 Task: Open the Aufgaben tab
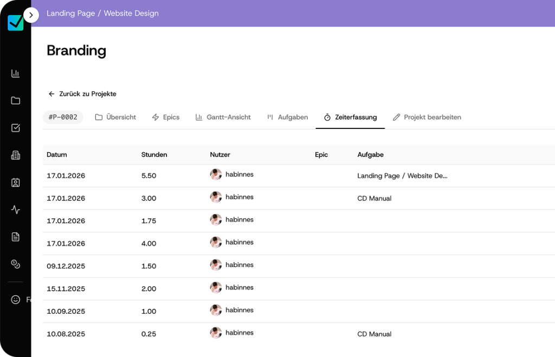click(x=287, y=117)
